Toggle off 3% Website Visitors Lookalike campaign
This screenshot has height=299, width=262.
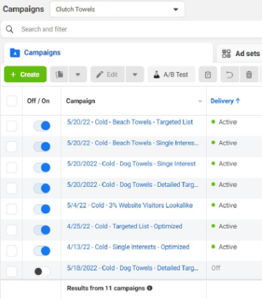point(41,209)
